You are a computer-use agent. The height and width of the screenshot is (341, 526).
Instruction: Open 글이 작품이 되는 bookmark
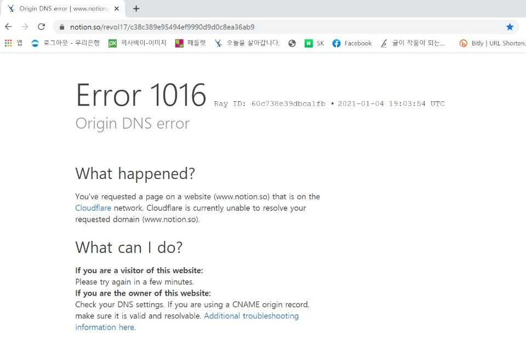tap(413, 43)
